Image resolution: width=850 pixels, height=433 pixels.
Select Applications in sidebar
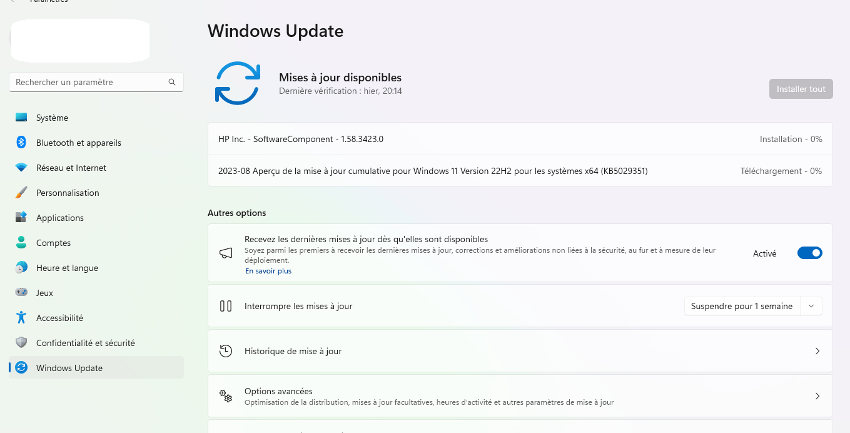point(96,218)
